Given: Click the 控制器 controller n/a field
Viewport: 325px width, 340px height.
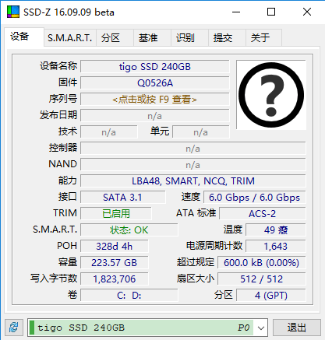Looking at the screenshot, I should 193,149.
